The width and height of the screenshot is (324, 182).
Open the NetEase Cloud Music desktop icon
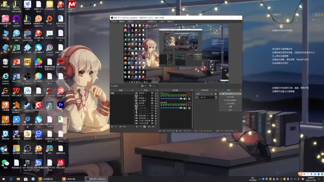point(60,165)
